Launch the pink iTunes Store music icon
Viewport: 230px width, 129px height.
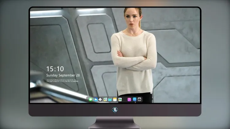point(129,99)
